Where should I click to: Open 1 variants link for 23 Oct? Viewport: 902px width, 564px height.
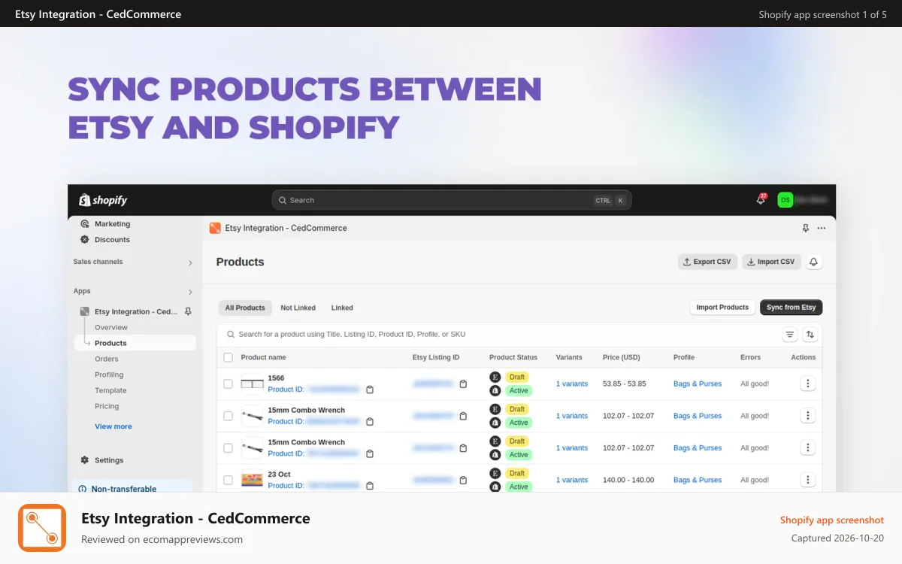[x=572, y=480]
